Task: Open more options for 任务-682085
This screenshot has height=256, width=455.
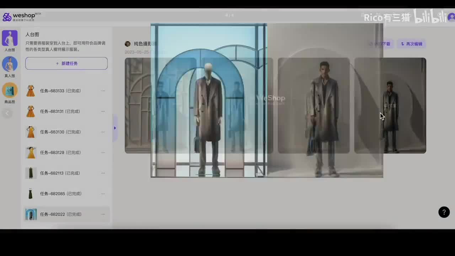Action: pos(103,194)
